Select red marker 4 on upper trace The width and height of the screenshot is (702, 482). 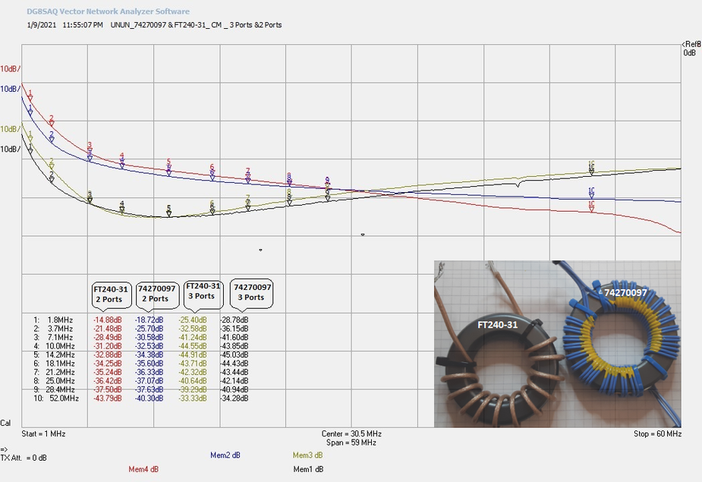(x=121, y=159)
